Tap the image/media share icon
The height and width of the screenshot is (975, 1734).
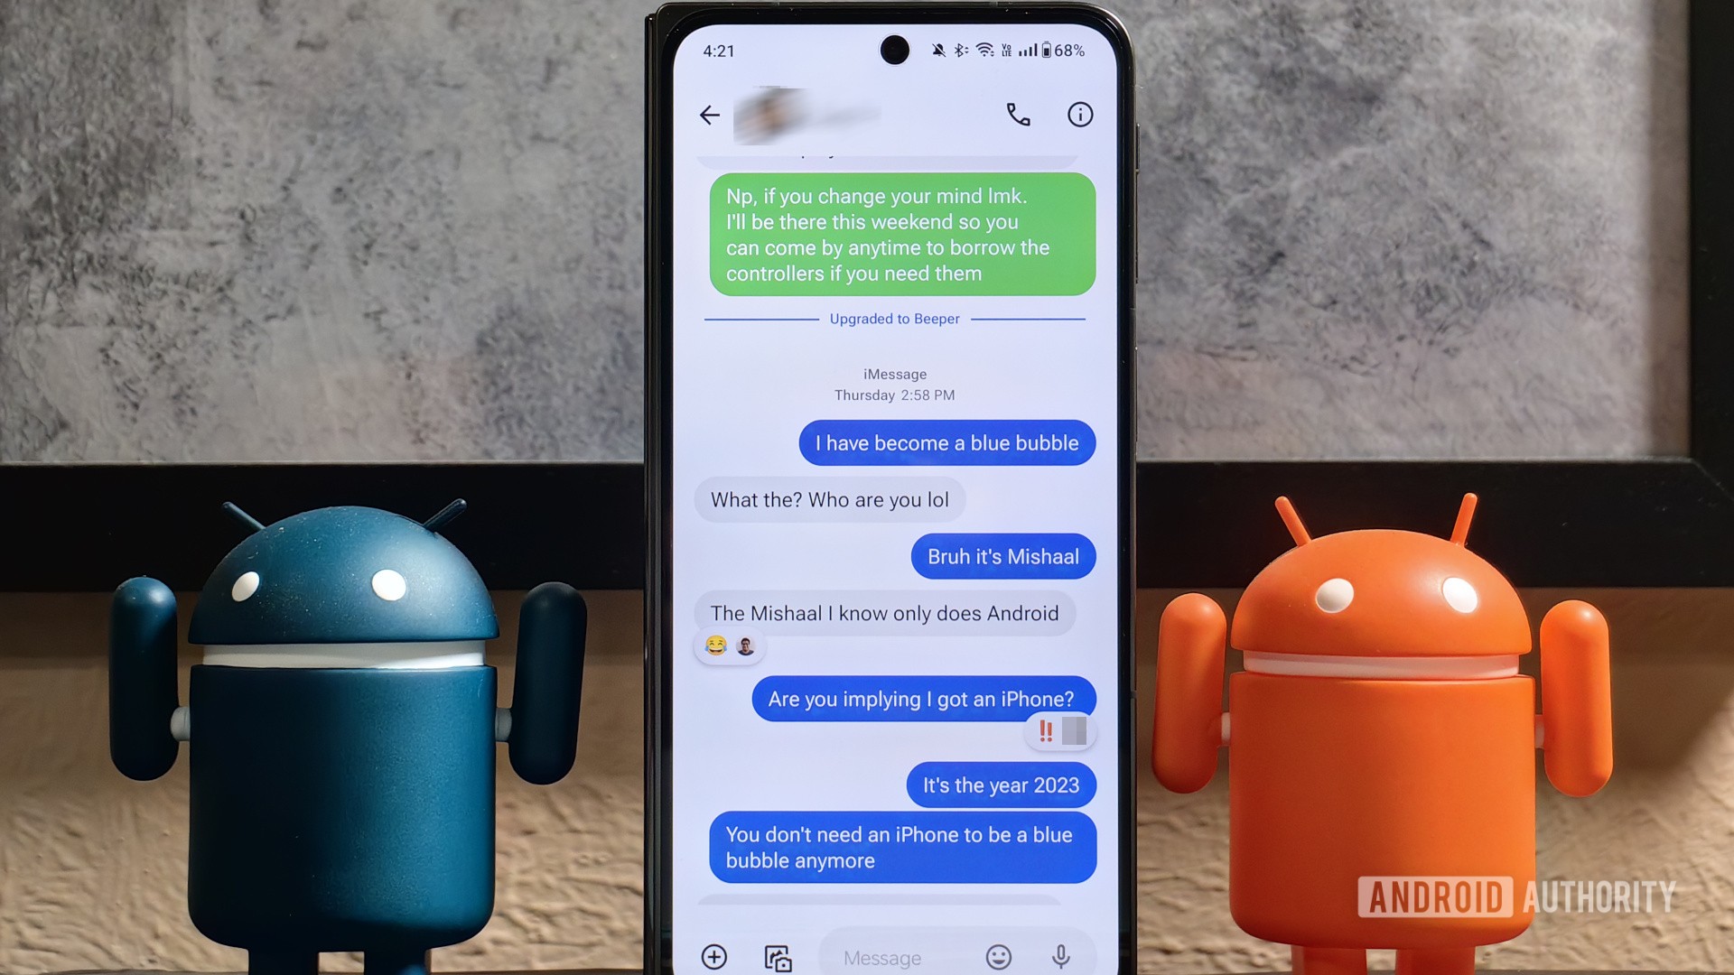tap(778, 956)
